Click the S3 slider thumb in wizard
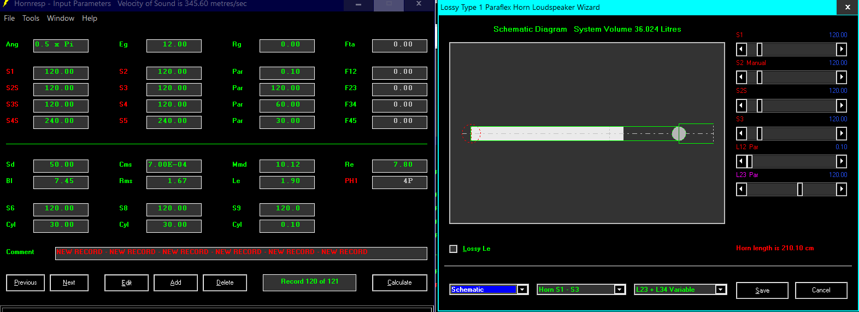Screen dimensions: 859x312 [759, 133]
